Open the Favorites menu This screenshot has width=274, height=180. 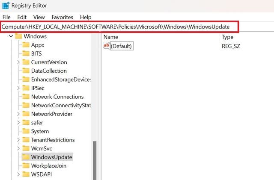(62, 17)
